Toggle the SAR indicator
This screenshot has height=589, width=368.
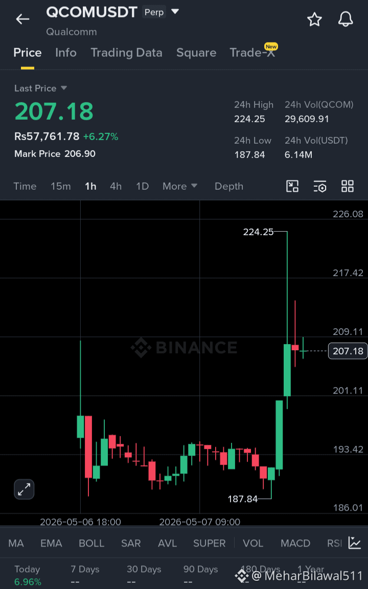131,543
